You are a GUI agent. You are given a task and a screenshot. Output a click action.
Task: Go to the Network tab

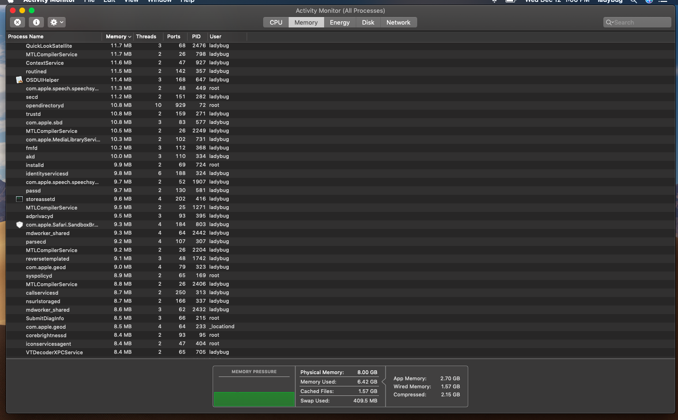tap(398, 22)
